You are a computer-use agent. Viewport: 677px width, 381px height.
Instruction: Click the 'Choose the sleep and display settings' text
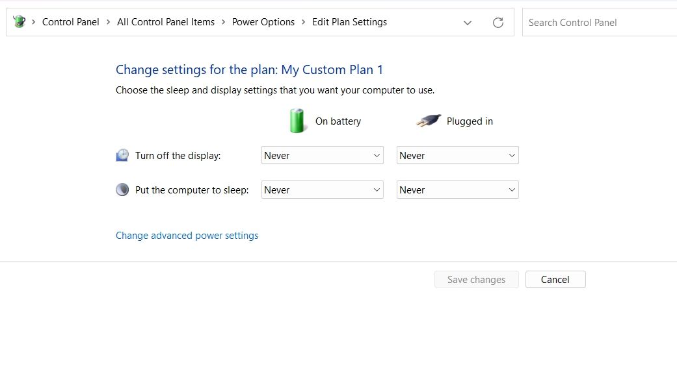[x=275, y=90]
